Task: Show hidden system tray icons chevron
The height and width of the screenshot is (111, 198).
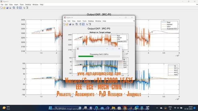Action: [157, 108]
